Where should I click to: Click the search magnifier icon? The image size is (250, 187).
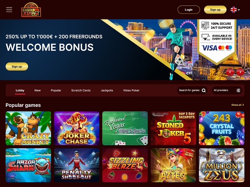204,90
